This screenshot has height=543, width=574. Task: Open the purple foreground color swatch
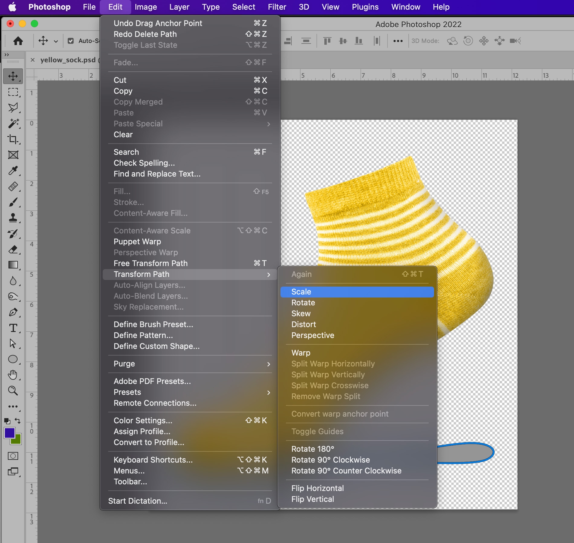[9, 433]
